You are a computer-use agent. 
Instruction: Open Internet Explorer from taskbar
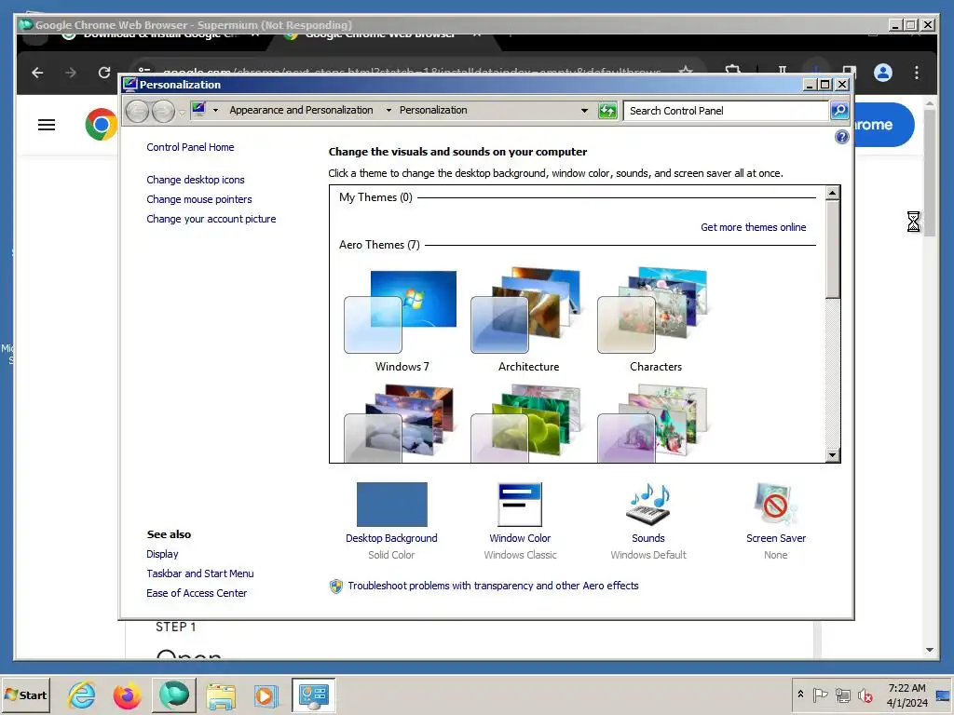(x=82, y=695)
